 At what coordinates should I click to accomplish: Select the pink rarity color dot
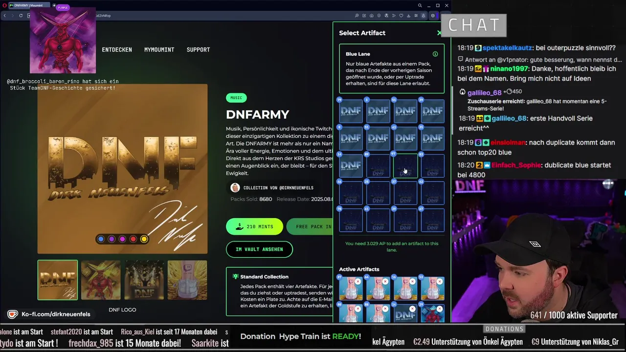click(122, 239)
